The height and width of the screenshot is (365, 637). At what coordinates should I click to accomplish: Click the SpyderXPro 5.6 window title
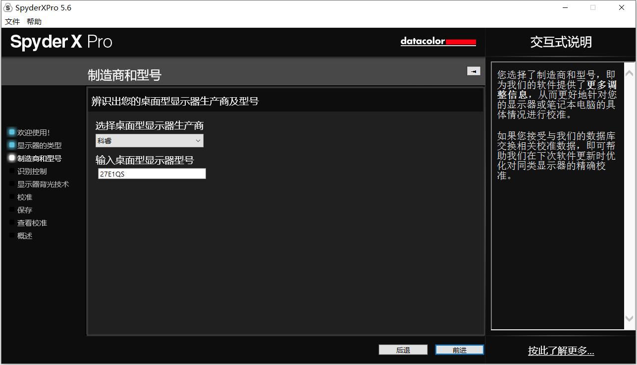[x=44, y=7]
